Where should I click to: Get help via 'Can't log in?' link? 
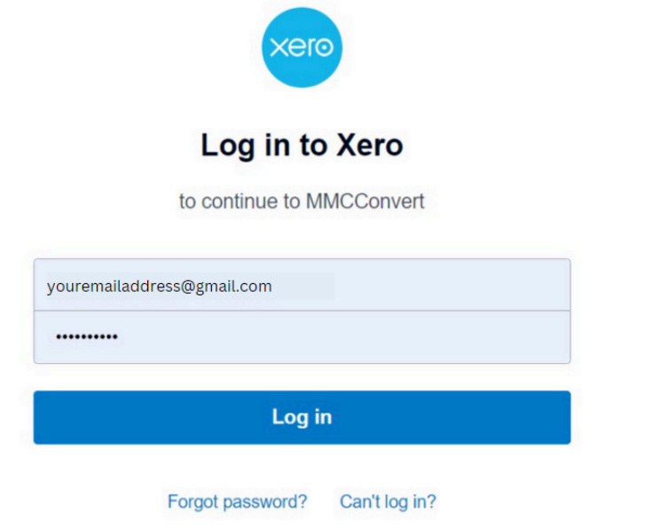coord(388,501)
